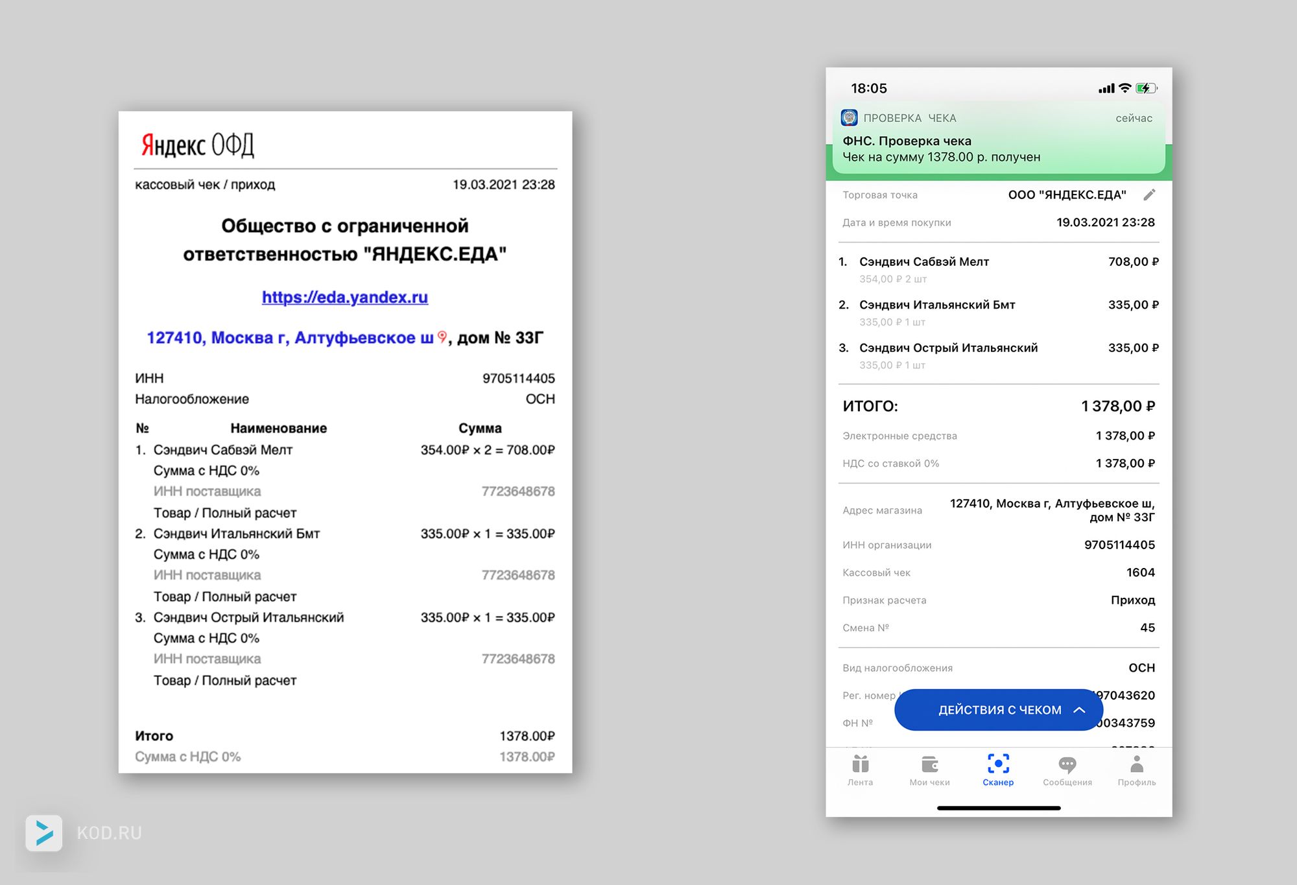Go to the Профиль tab
The image size is (1297, 885).
click(1137, 771)
